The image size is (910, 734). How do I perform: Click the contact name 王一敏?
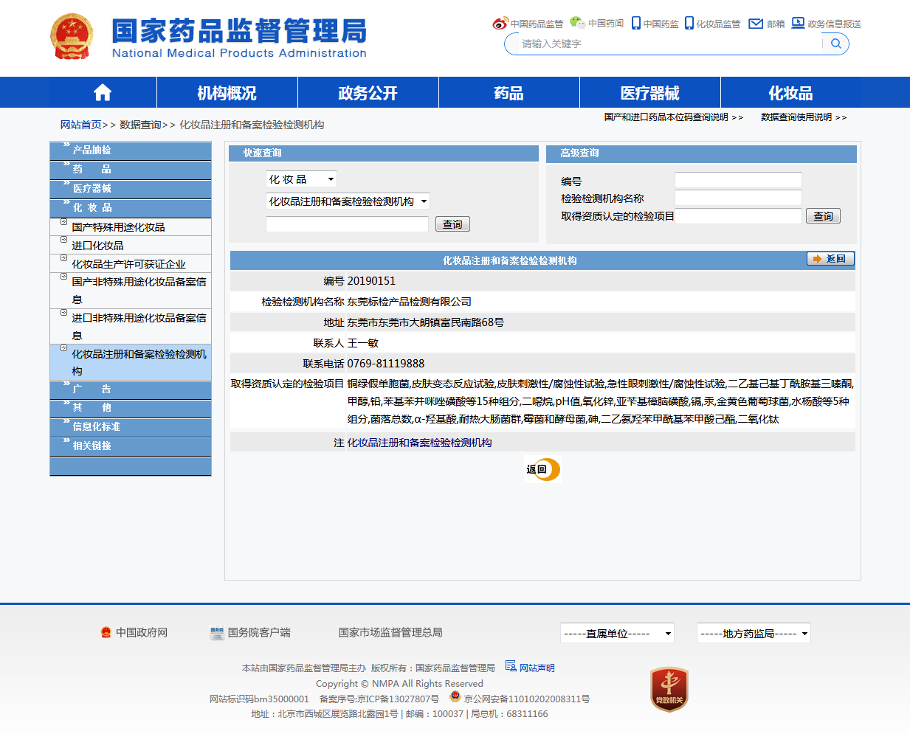point(363,343)
